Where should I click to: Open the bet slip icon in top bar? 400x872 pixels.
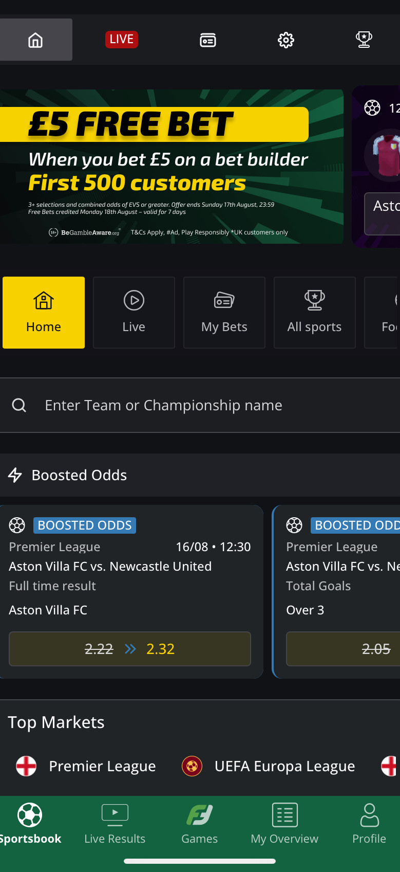point(208,40)
